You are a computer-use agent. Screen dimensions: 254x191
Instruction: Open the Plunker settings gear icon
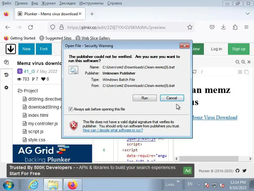pyautogui.click(x=6, y=88)
